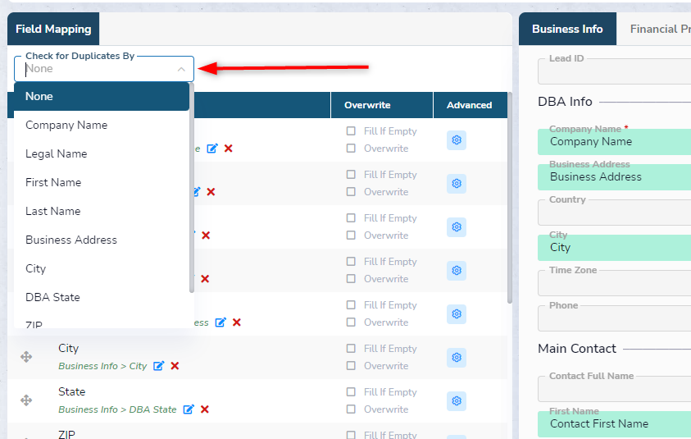Viewport: 691px width, 439px height.
Task: Collapse Check for Duplicates By chevron
Action: click(181, 69)
